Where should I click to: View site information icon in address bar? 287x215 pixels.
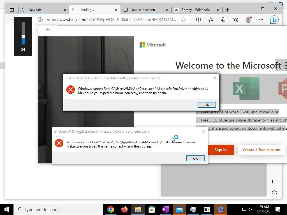(x=40, y=20)
